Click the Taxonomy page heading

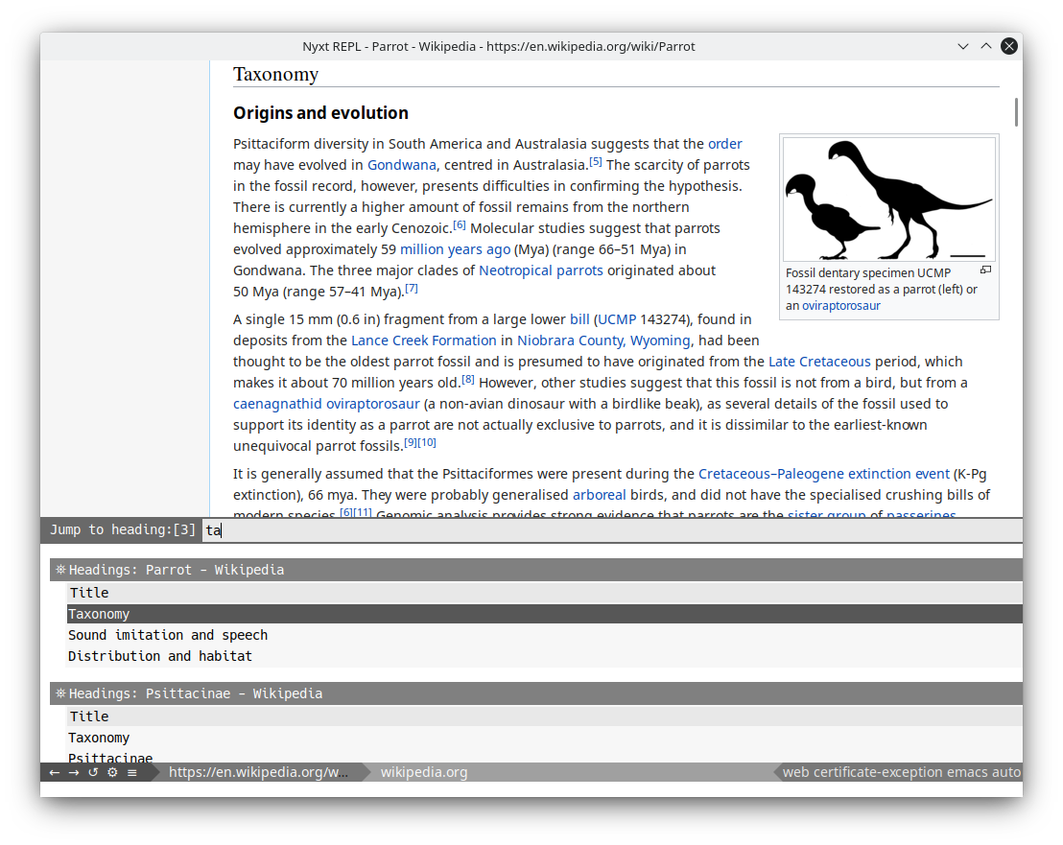(x=276, y=74)
